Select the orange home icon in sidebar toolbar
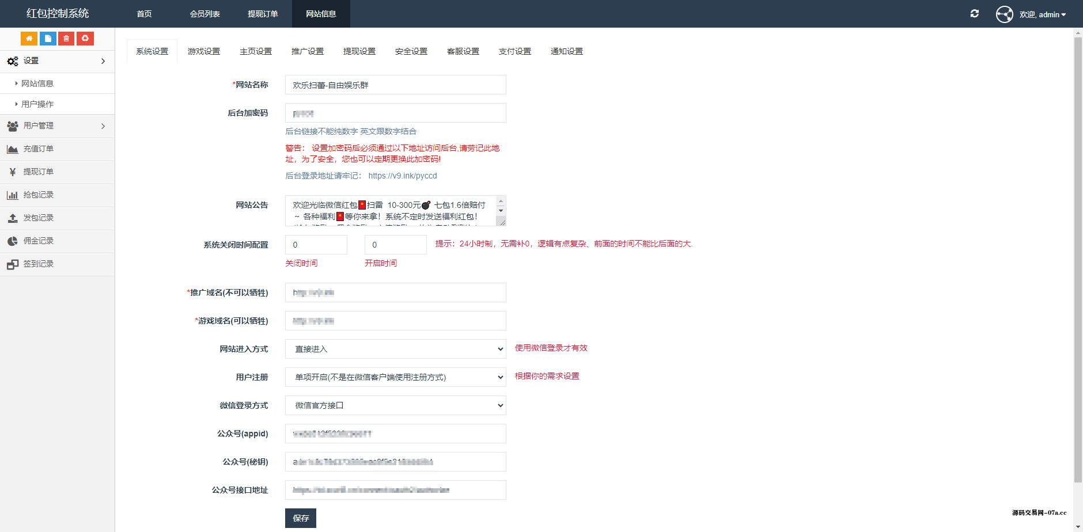The image size is (1083, 532). (x=29, y=38)
